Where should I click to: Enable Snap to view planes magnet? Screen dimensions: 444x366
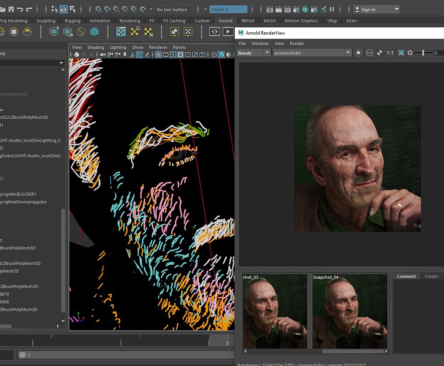[134, 9]
